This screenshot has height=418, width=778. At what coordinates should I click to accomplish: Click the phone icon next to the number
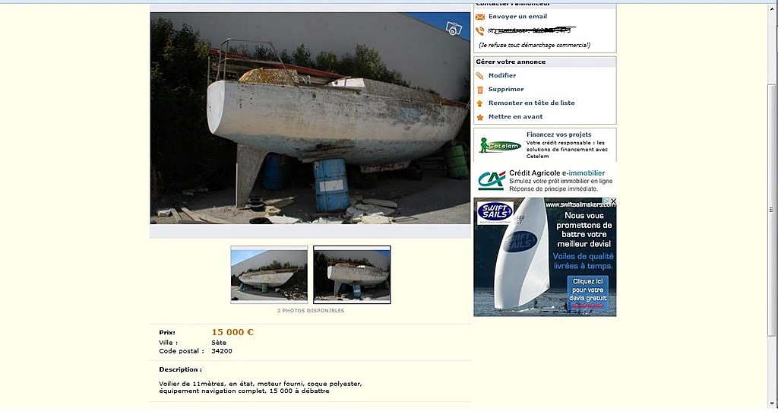480,30
